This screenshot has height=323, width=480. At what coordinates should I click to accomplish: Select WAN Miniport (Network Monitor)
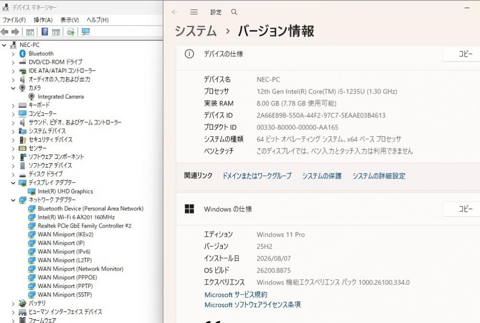click(81, 269)
